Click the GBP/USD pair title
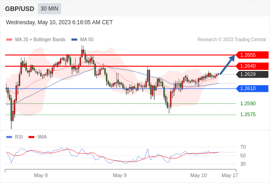270x183 pixels. tap(20, 9)
